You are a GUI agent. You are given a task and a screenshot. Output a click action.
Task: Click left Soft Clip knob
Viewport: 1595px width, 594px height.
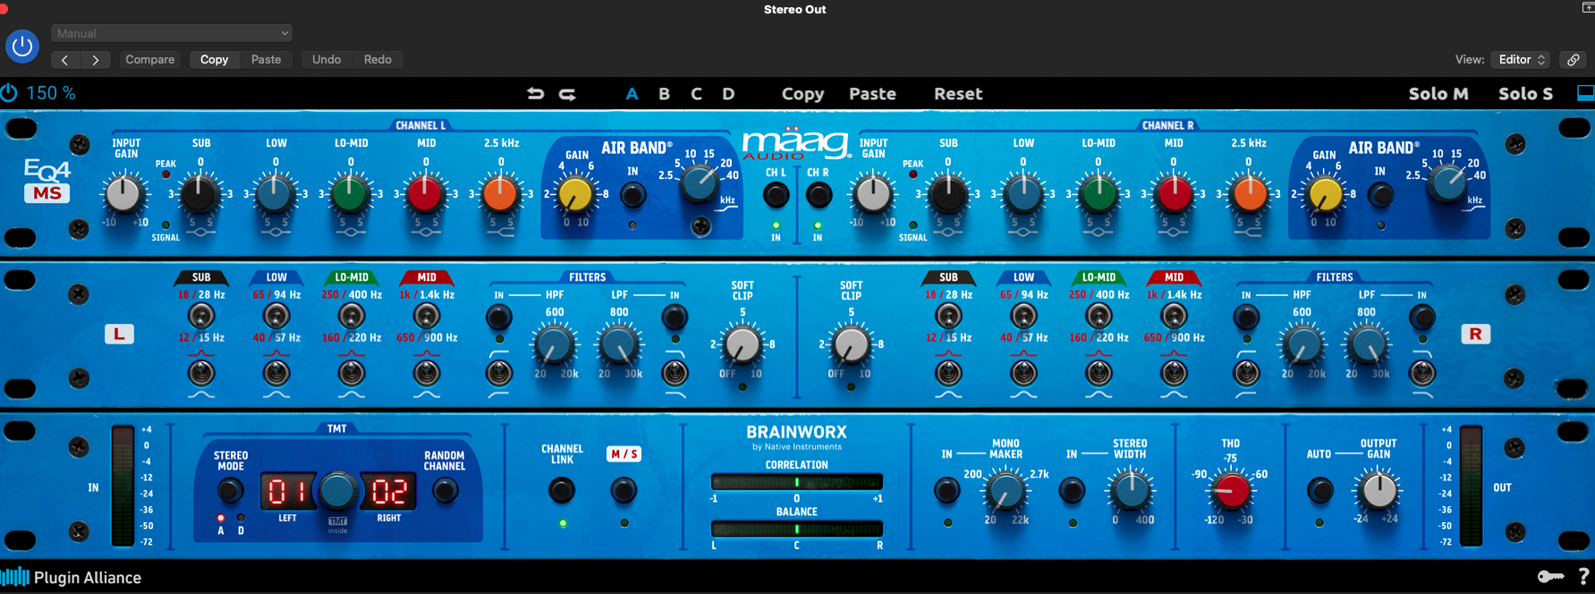(x=742, y=344)
